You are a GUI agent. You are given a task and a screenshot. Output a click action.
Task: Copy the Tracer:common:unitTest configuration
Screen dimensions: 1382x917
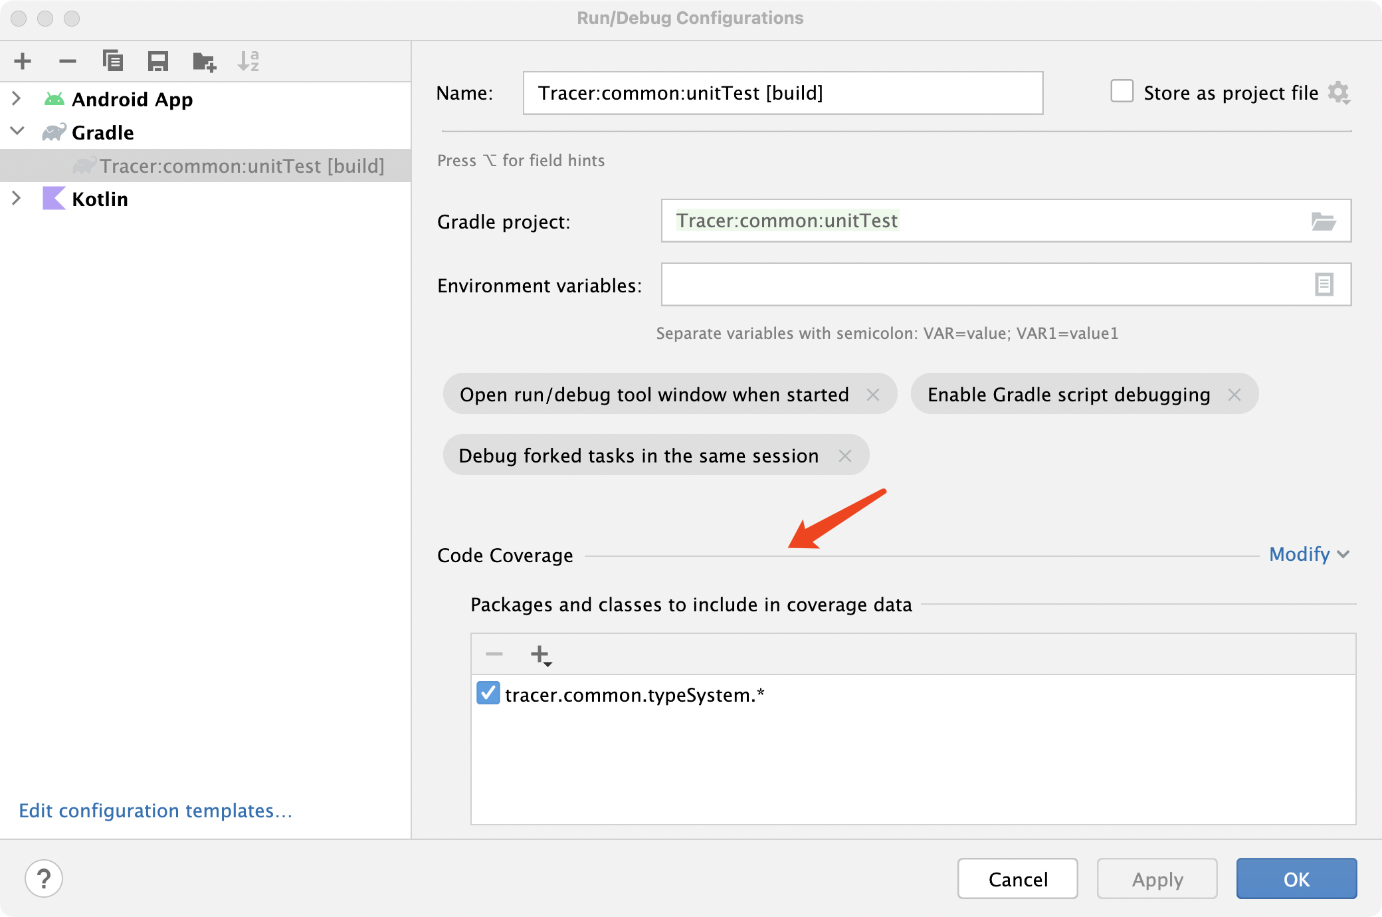[x=112, y=61]
